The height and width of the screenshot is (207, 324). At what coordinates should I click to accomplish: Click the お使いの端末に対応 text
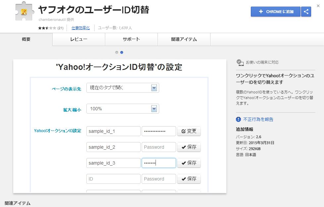(262, 62)
